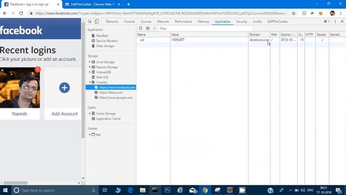Open the Security tab

[x=242, y=22]
